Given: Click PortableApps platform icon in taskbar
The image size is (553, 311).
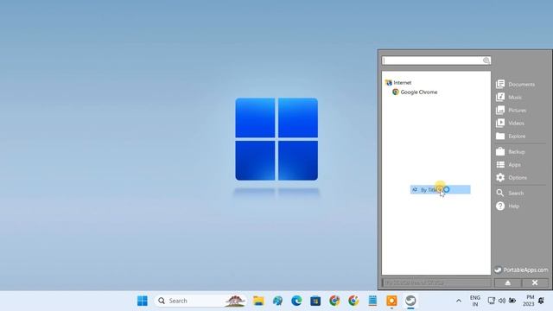Looking at the screenshot, I should point(410,301).
